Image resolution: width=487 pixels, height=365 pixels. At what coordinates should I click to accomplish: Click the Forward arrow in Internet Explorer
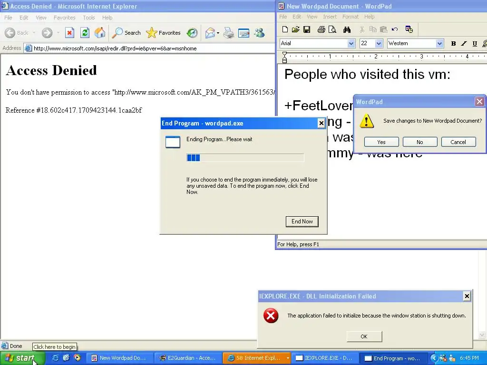pos(47,33)
